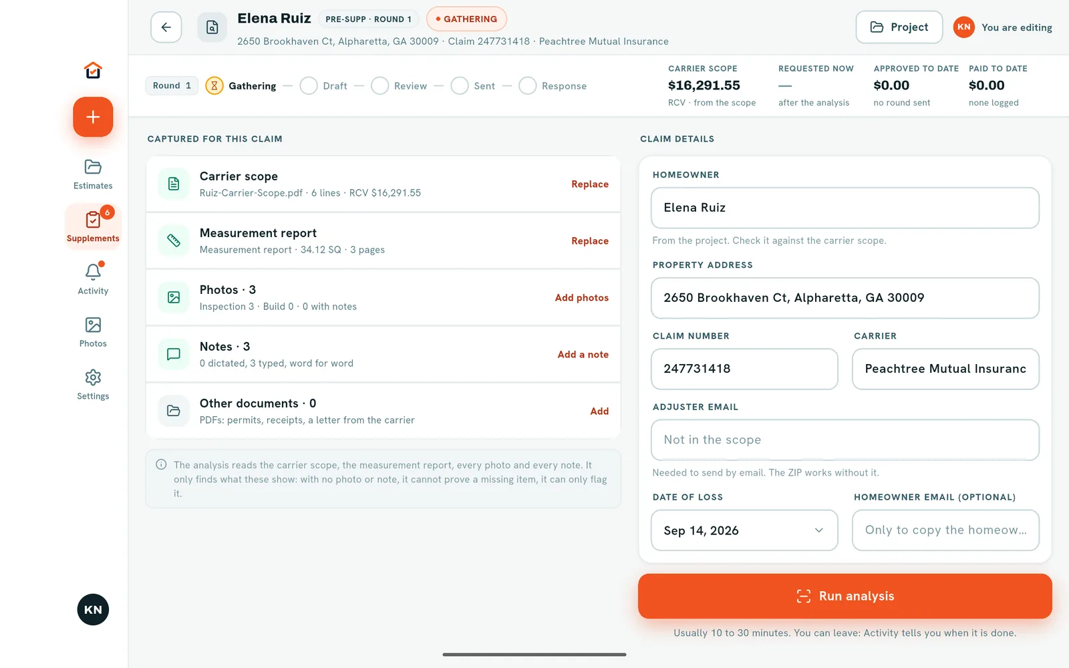Replace the Carrier scope file
This screenshot has height=668, width=1069.
coord(590,184)
